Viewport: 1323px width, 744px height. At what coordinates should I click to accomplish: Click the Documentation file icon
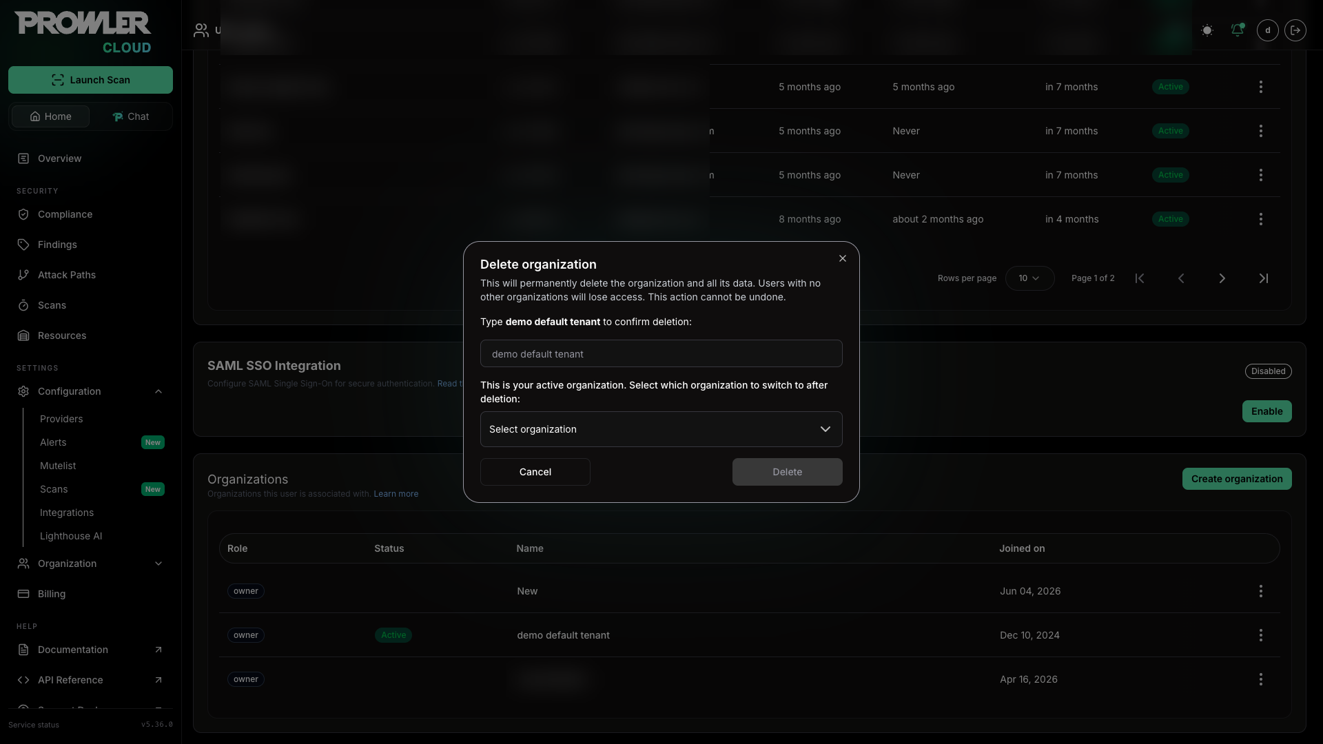click(x=23, y=650)
